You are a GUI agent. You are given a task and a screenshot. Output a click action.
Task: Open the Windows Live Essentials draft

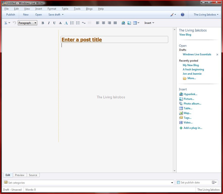click(197, 54)
